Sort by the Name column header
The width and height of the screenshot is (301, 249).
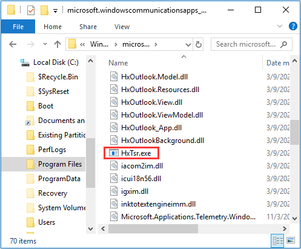point(118,63)
